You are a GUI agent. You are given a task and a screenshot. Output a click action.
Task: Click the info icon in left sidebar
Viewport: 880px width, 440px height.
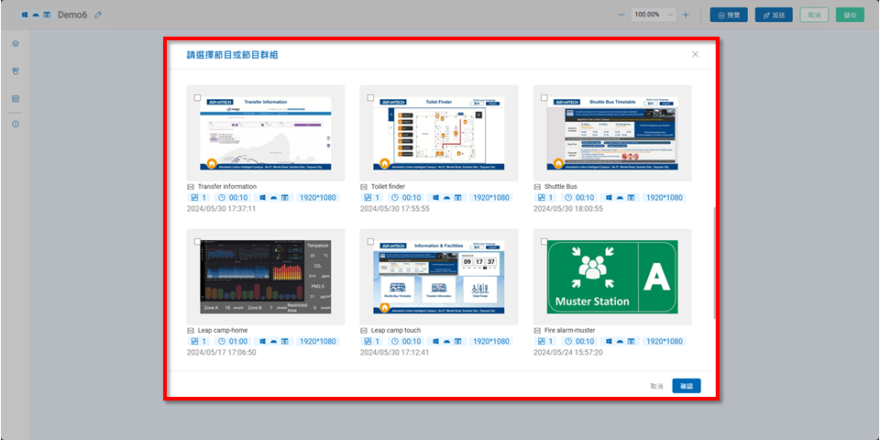coord(16,124)
